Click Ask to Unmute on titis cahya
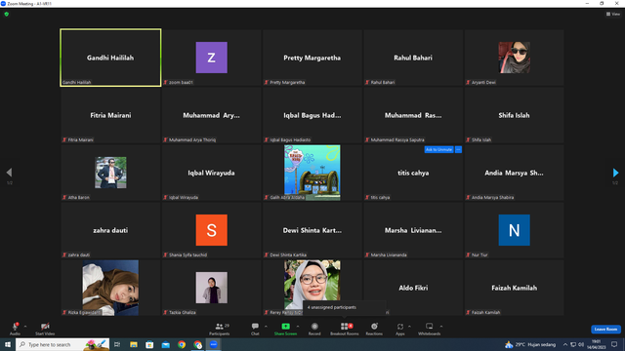Viewport: 625px width, 351px height. 438,149
